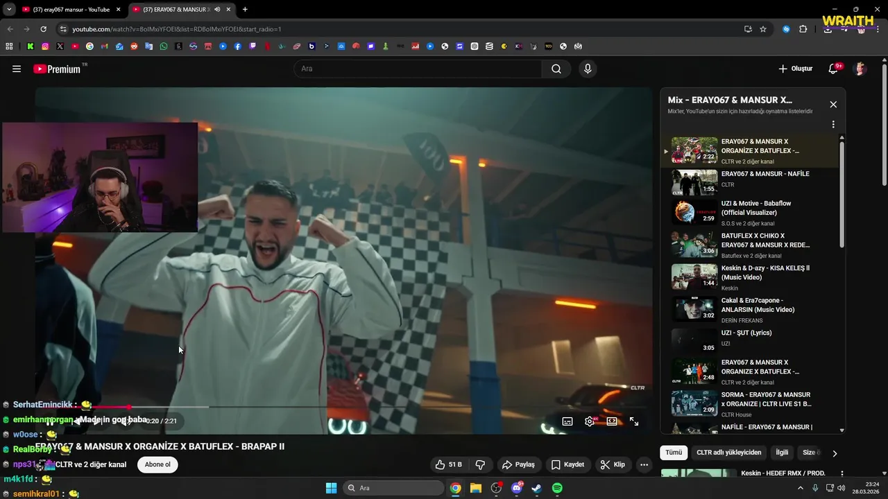
Task: Toggle subtitles on the video player
Action: [x=567, y=421]
